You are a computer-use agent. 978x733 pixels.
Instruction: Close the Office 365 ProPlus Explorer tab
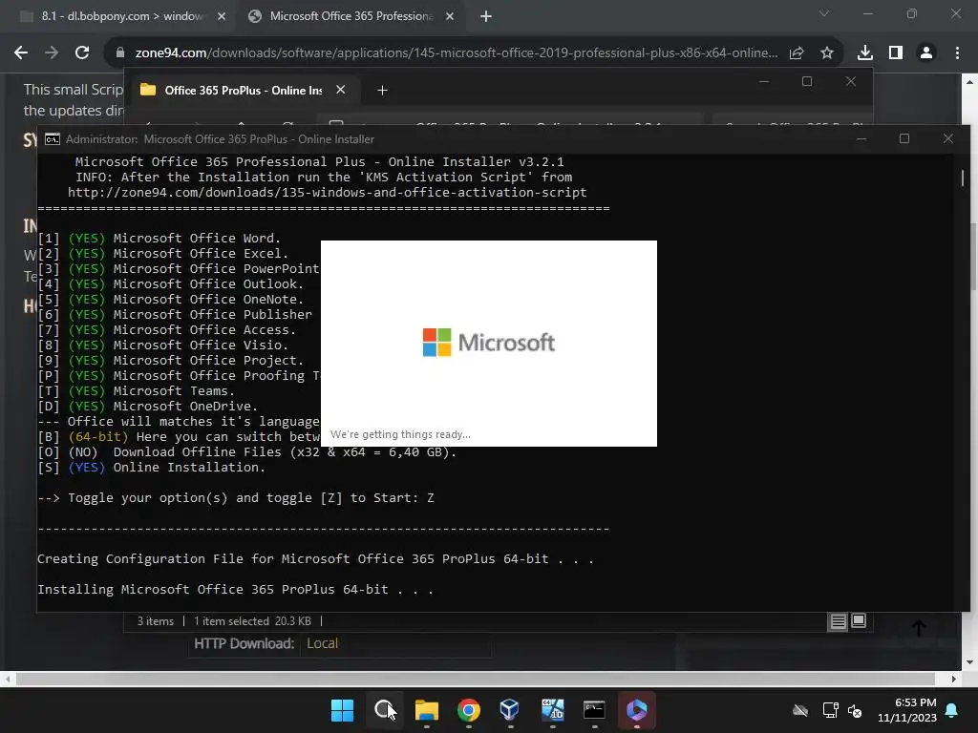[341, 90]
